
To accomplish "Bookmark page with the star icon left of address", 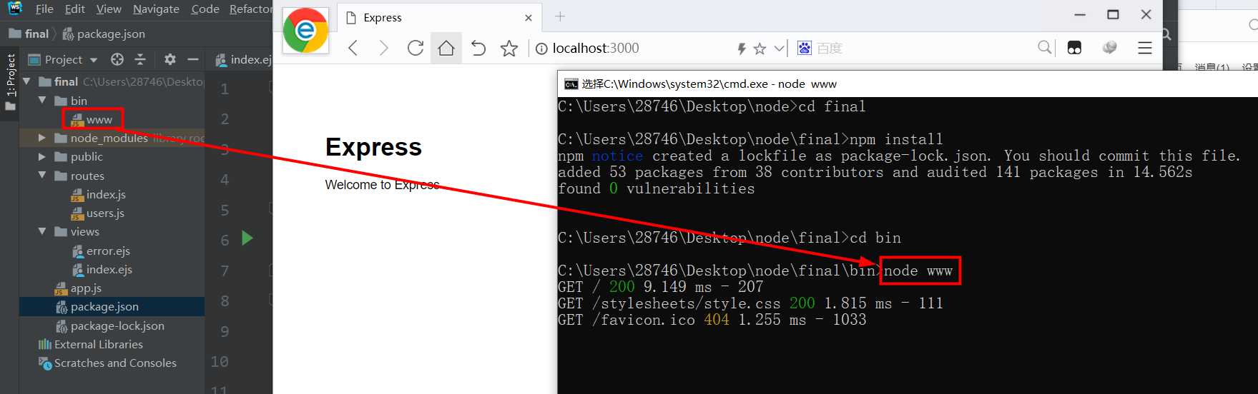I will pyautogui.click(x=509, y=48).
